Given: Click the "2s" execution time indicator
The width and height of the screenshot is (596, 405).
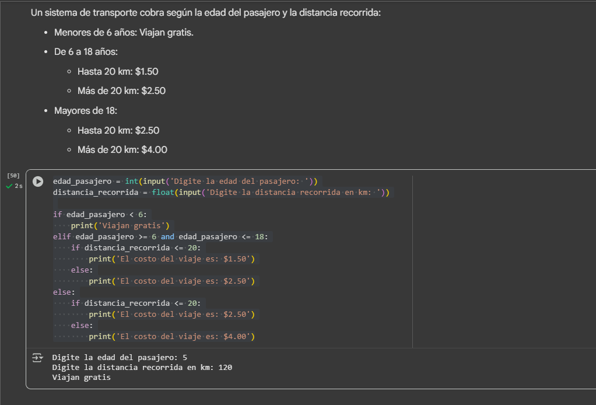Looking at the screenshot, I should tap(19, 186).
